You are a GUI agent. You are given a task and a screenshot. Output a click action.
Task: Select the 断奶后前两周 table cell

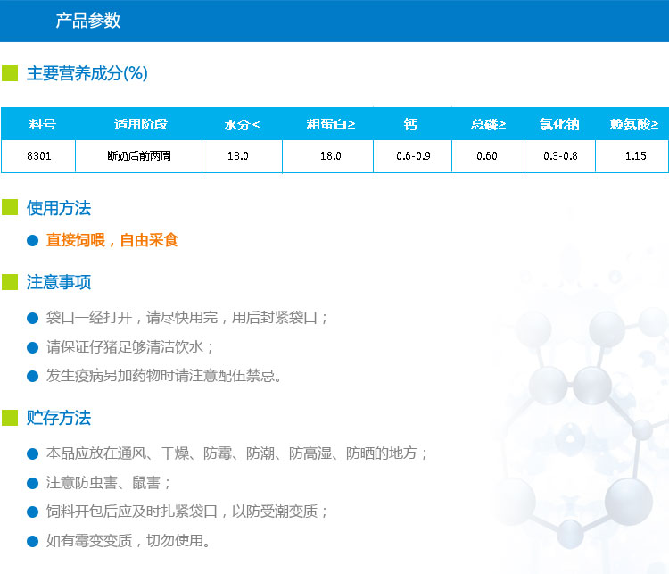pos(138,156)
